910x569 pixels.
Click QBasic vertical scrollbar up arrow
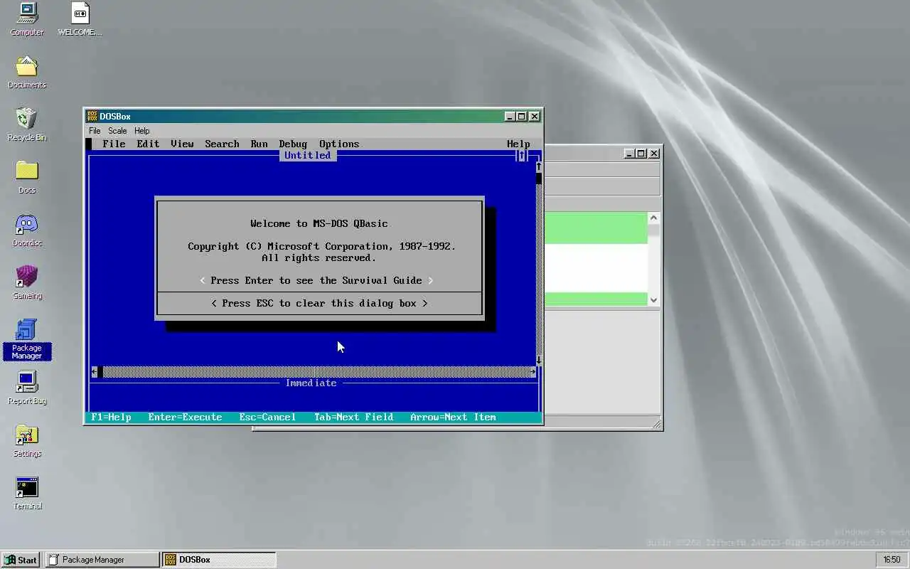(538, 166)
